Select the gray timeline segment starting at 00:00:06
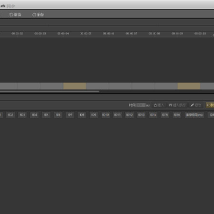This screenshot has height=214, width=214. click(x=120, y=86)
